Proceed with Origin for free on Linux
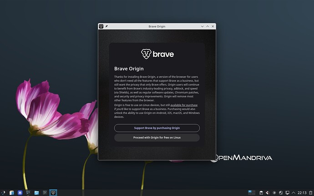This screenshot has height=196, width=314. [x=157, y=137]
